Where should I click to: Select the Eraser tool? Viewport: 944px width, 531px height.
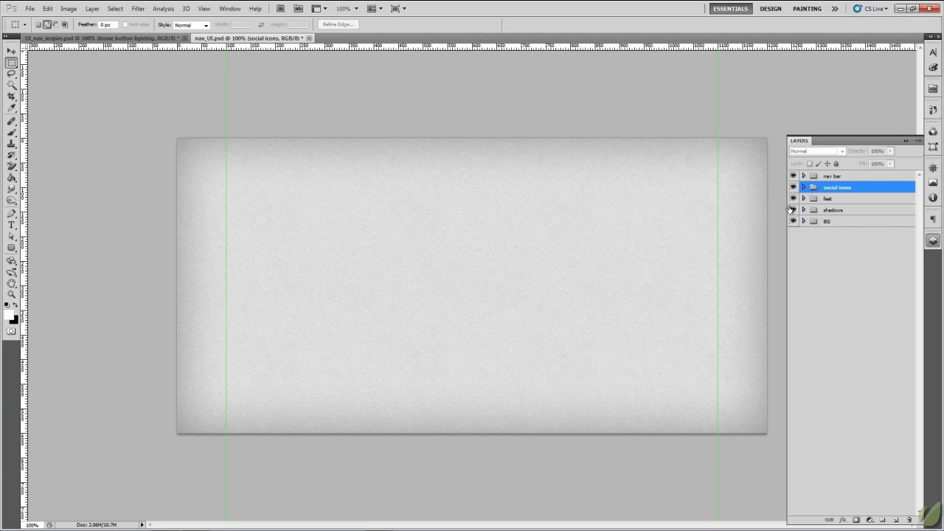[12, 167]
